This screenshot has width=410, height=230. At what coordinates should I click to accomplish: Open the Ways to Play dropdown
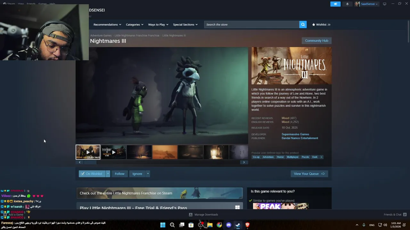point(158,25)
